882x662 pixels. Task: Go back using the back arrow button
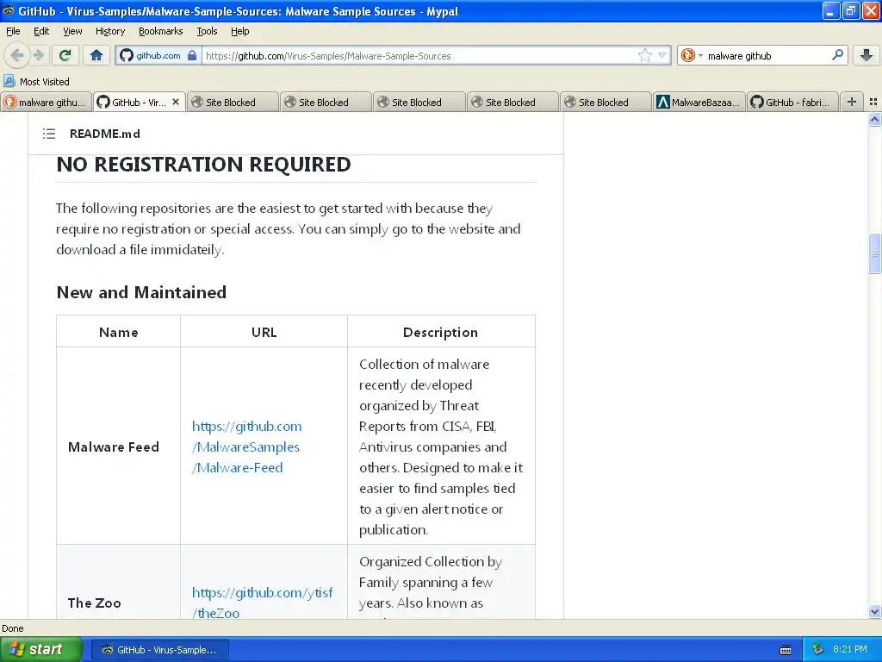point(17,55)
